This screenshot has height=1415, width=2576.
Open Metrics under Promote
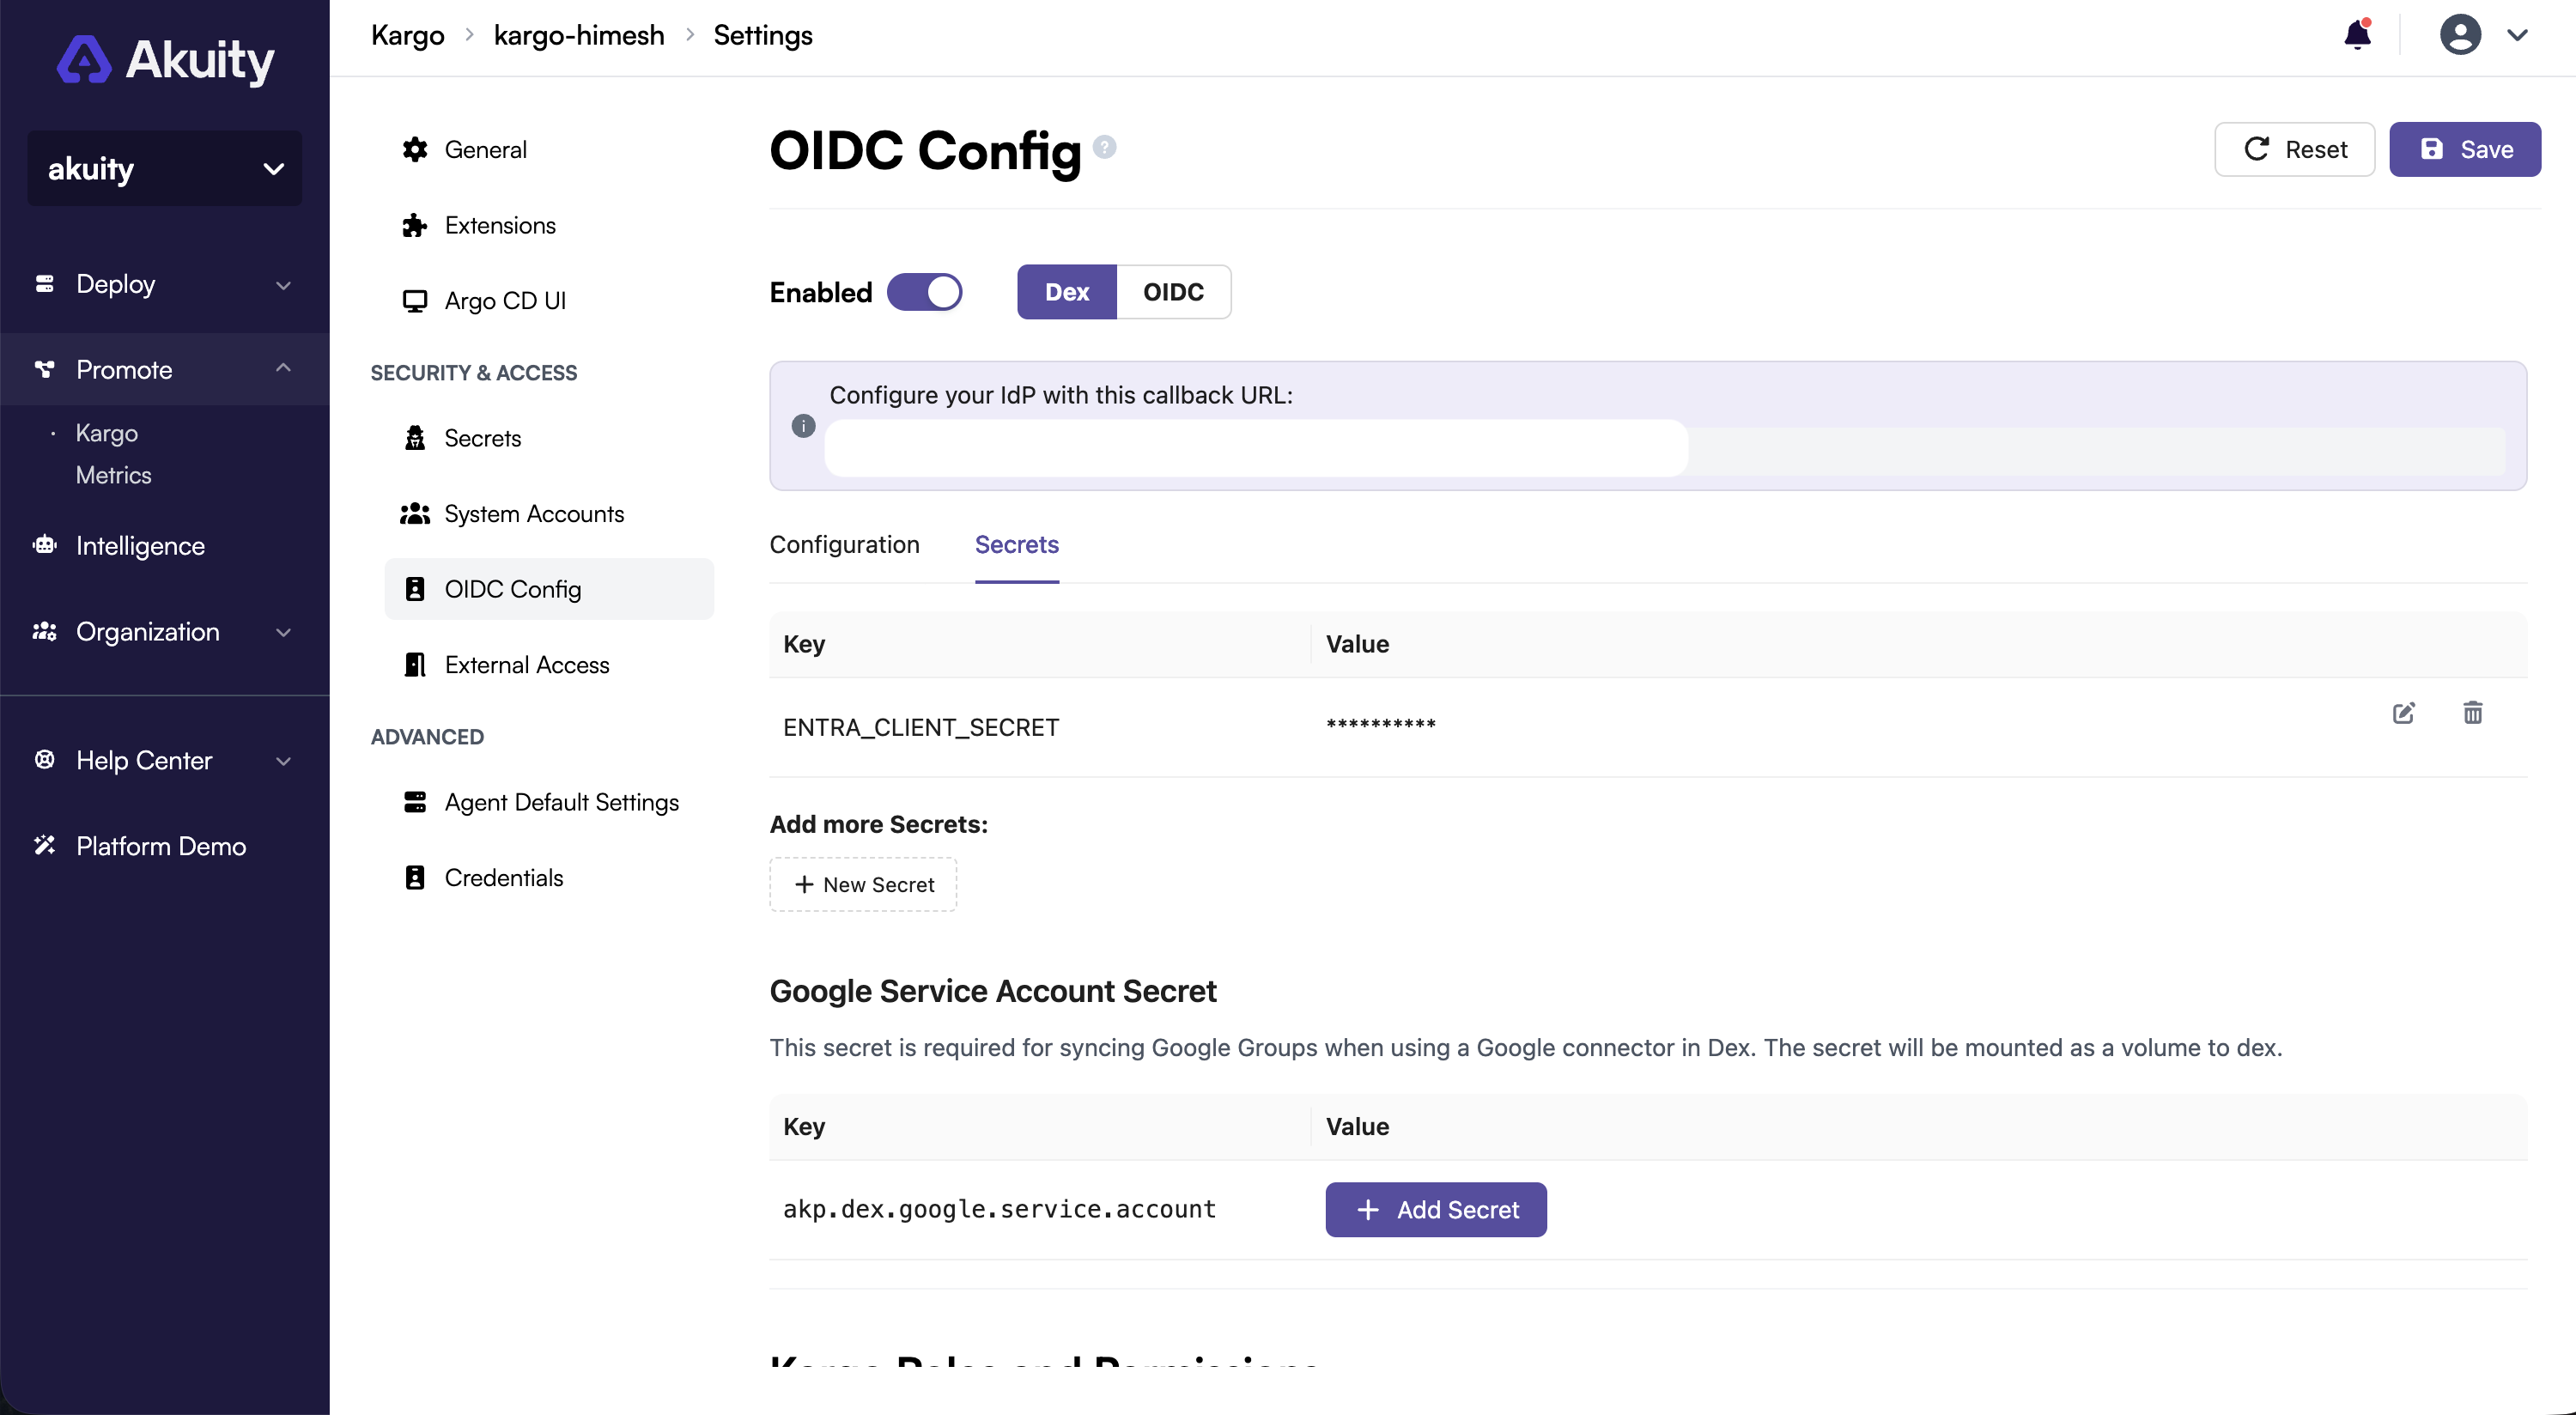(x=114, y=475)
